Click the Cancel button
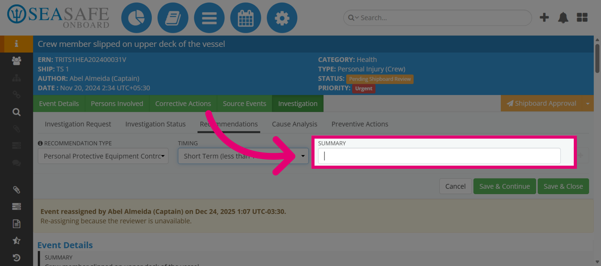 (x=455, y=186)
